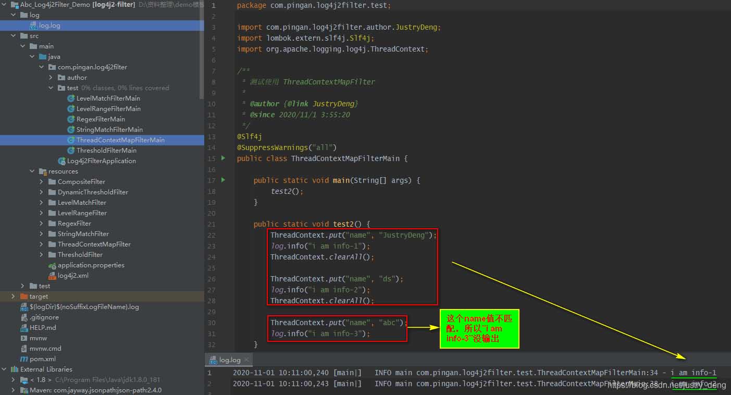Screen dimensions: 731x395
Task: Click ThreadContextMapFilterMain class icon
Action: [x=71, y=140]
